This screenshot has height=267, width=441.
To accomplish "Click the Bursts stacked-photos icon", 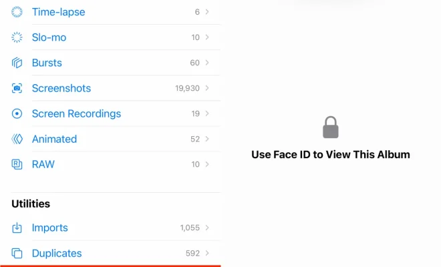I will pos(17,63).
